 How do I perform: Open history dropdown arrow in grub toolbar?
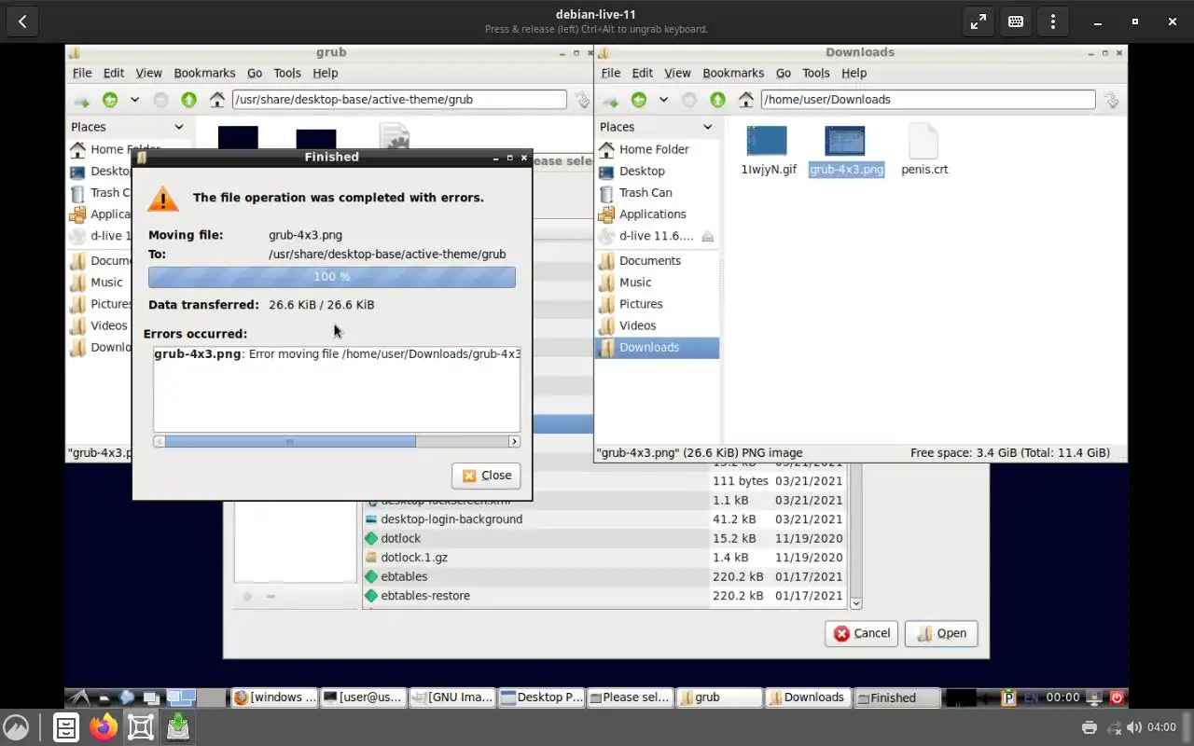pyautogui.click(x=134, y=100)
